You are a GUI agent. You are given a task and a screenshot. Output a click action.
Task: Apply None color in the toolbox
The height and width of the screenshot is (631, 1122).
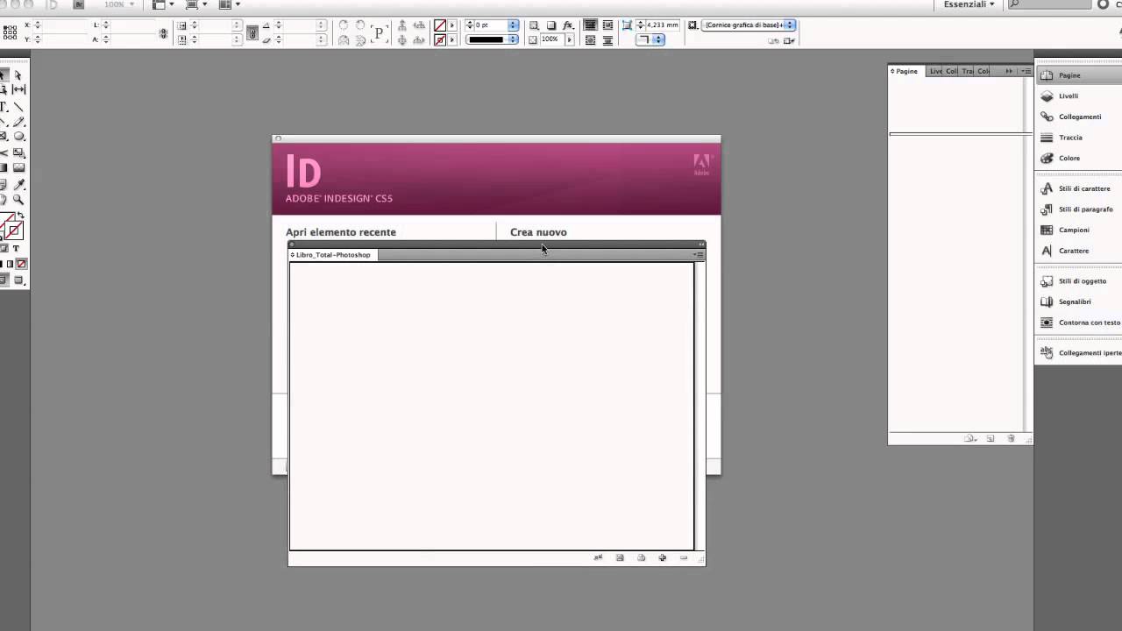coord(22,264)
